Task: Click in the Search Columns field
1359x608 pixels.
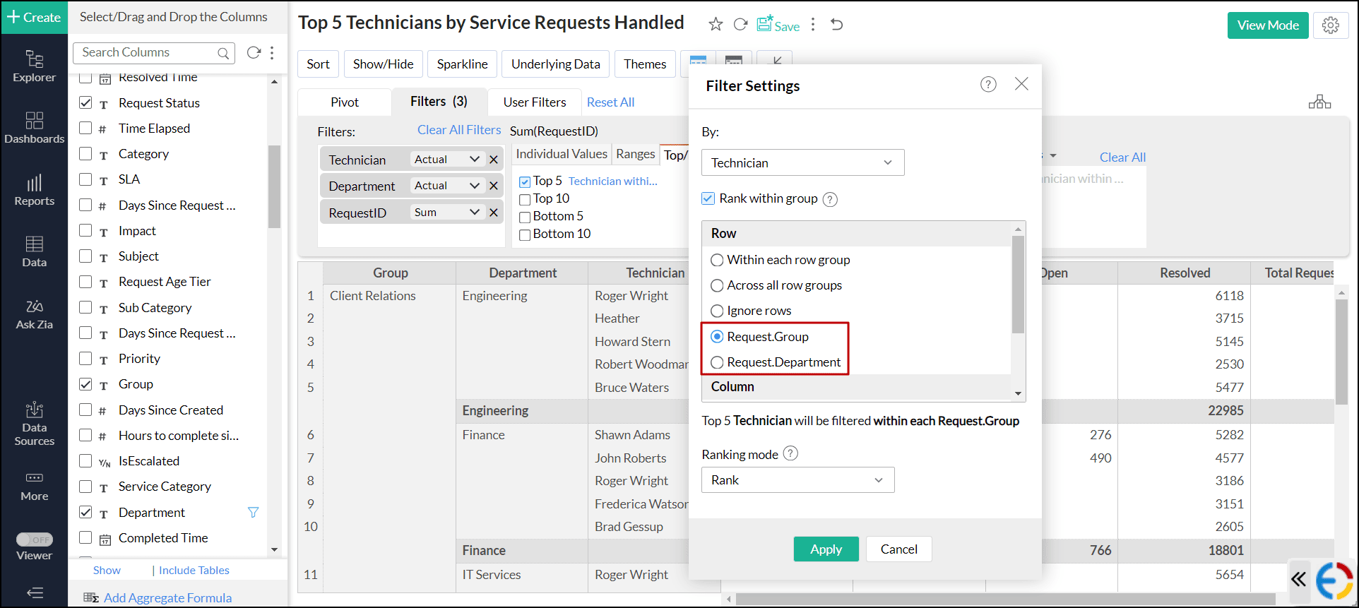Action: pyautogui.click(x=147, y=53)
